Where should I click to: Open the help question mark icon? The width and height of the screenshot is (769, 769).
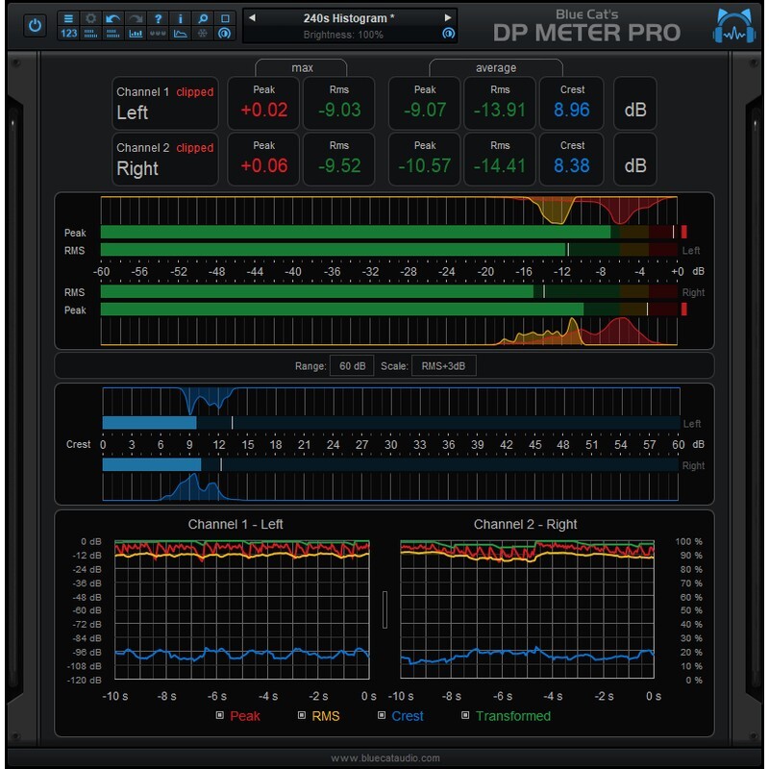[x=160, y=16]
